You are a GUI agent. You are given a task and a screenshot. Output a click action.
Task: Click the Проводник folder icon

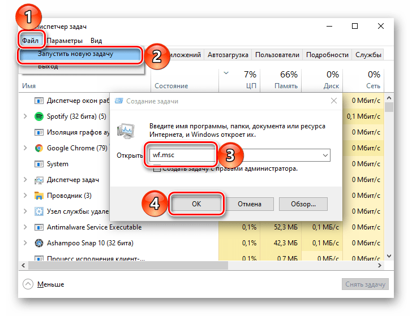(39, 196)
